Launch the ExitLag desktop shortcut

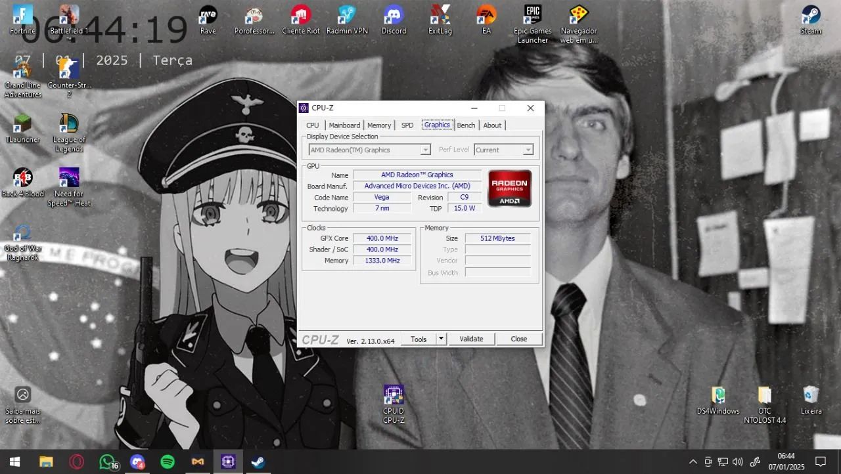pos(440,16)
